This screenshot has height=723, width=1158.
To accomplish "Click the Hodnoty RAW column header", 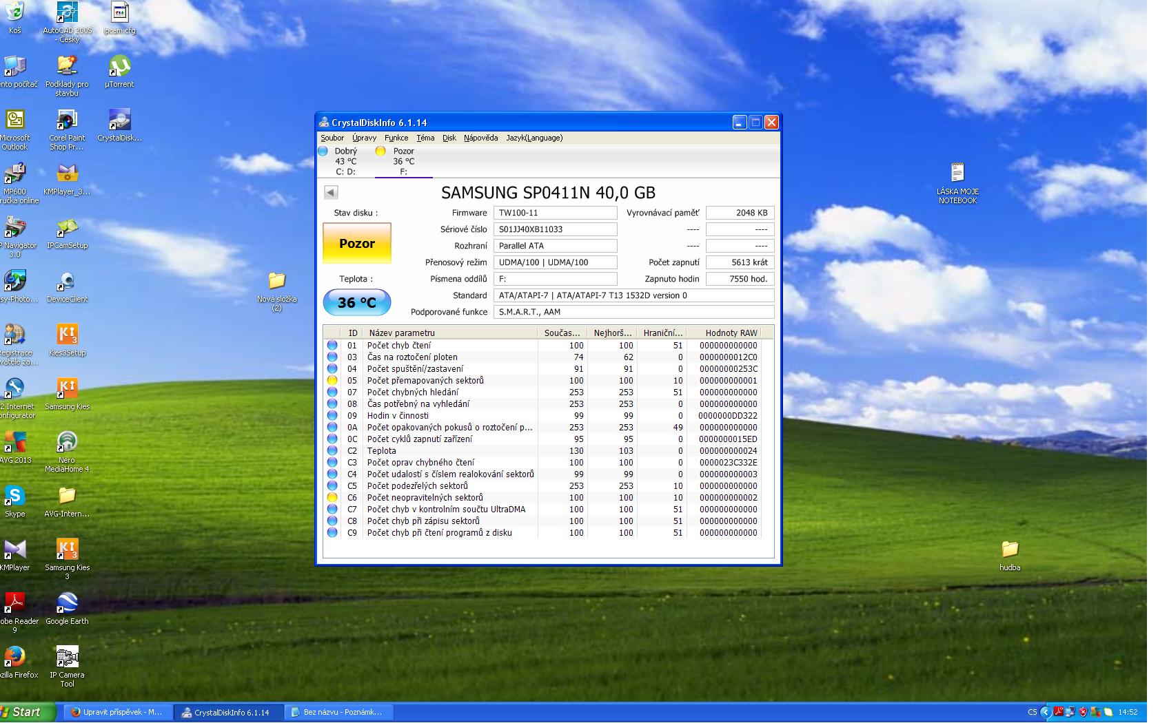I will pyautogui.click(x=731, y=333).
